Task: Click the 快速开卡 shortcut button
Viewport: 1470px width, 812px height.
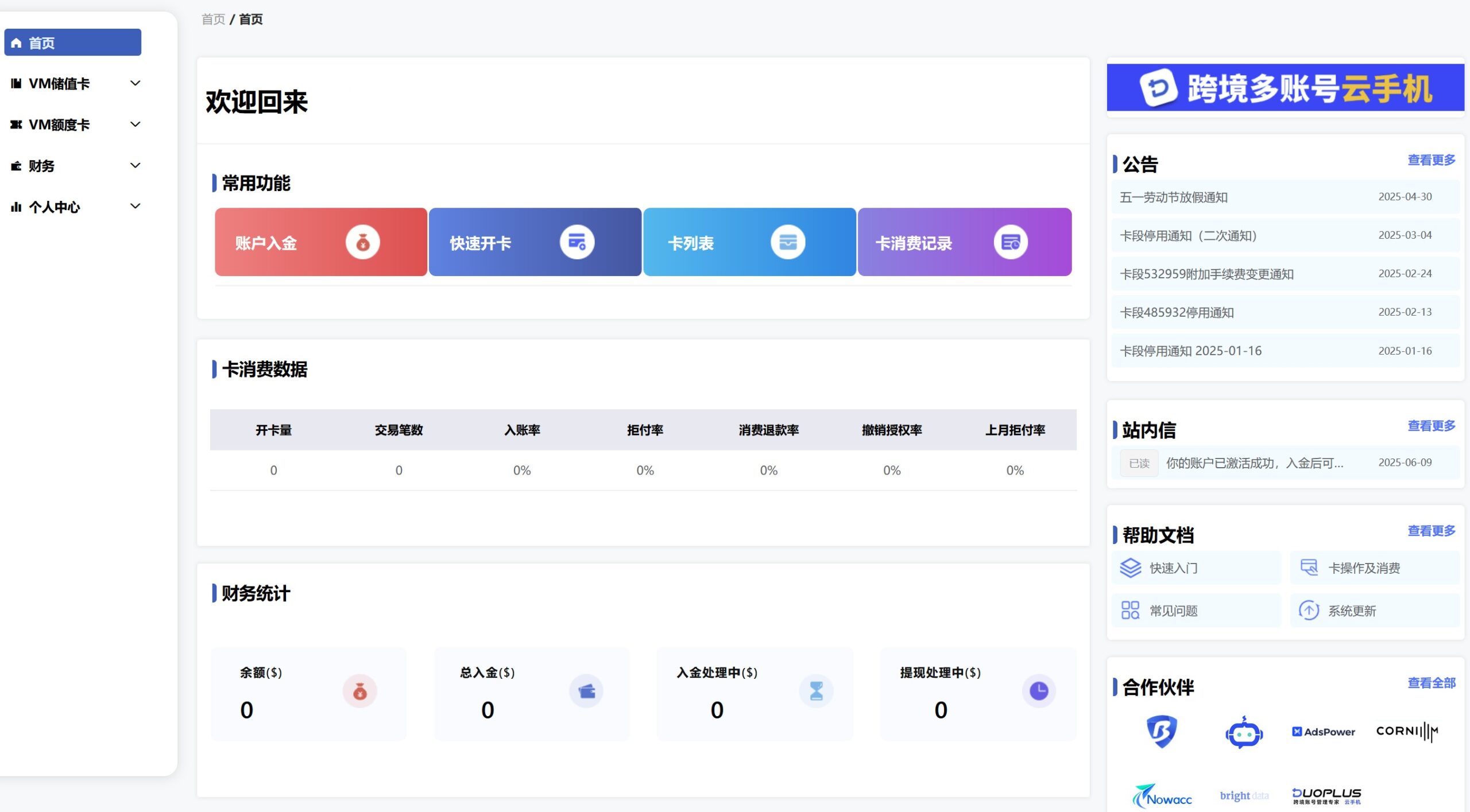Action: point(535,242)
